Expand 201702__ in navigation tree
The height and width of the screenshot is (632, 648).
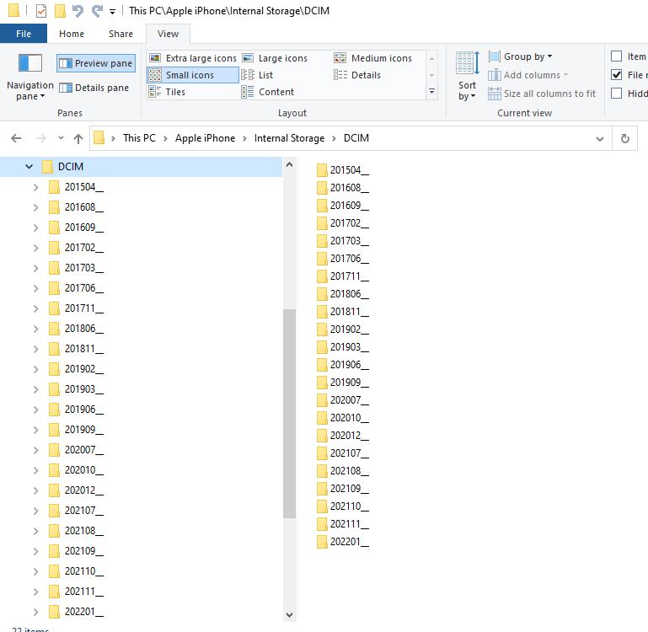click(x=36, y=248)
